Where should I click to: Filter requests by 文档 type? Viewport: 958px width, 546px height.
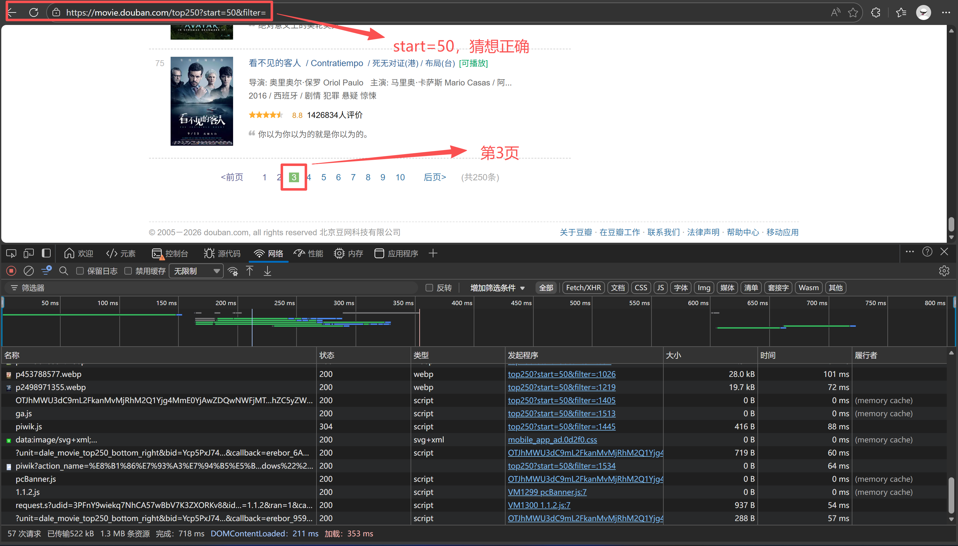(618, 288)
